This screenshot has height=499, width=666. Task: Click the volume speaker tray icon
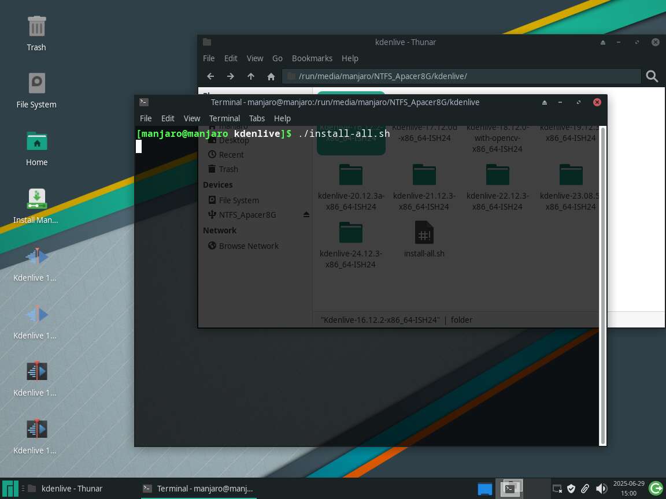click(601, 489)
